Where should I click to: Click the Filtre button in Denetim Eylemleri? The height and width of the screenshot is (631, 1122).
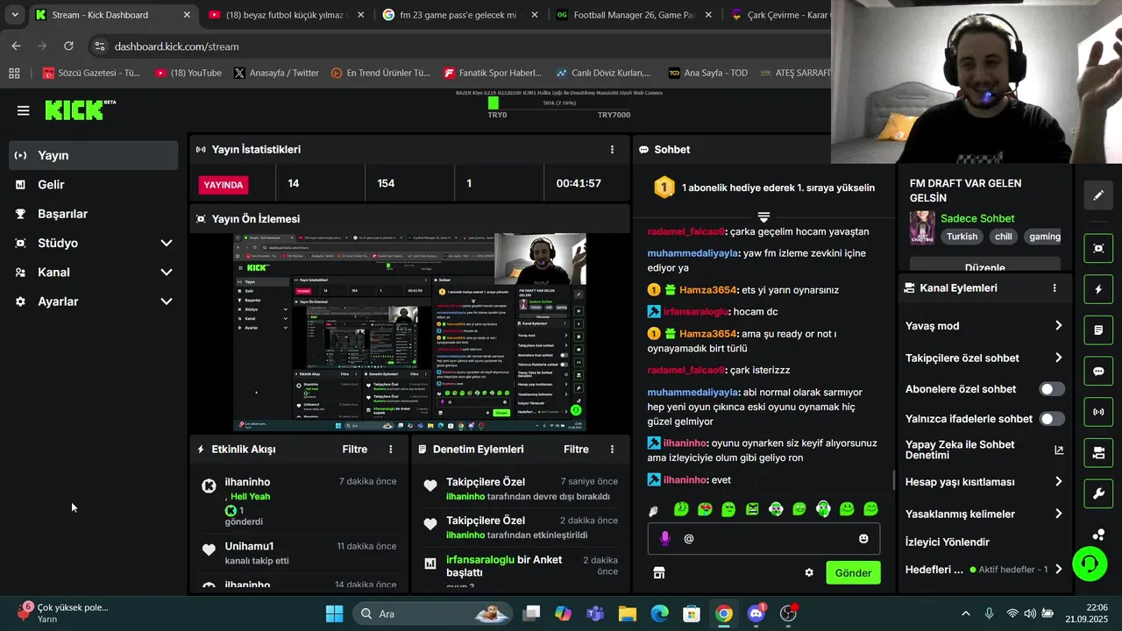pos(576,450)
